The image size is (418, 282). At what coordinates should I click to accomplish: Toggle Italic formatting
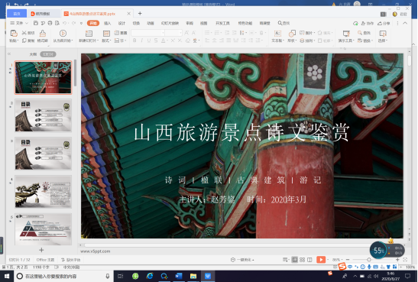point(142,41)
